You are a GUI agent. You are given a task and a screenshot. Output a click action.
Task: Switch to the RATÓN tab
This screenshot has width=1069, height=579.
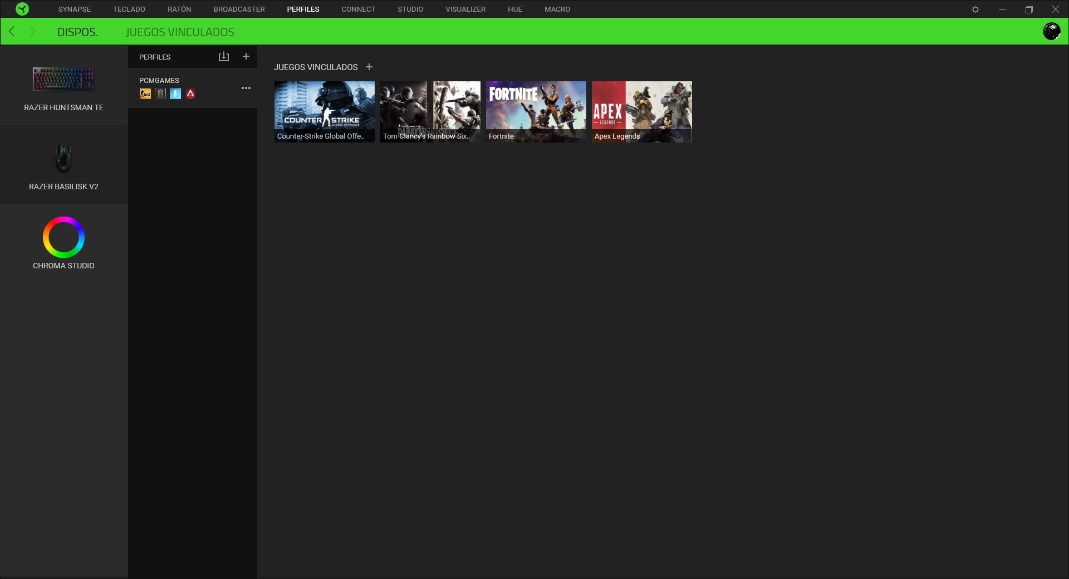point(179,9)
